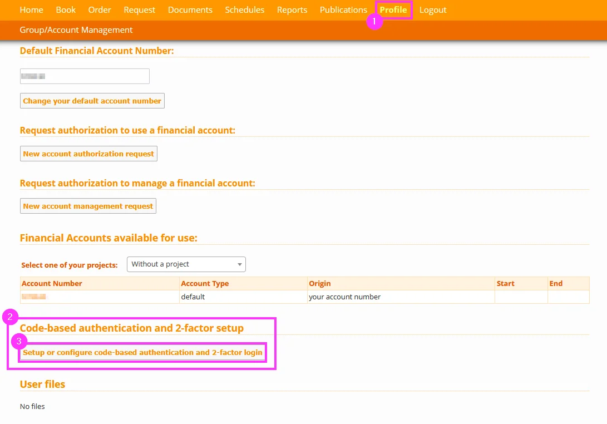The width and height of the screenshot is (607, 424).
Task: Select Request in the top navigation
Action: click(140, 10)
